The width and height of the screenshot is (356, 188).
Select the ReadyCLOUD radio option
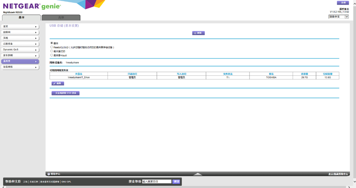(x=51, y=47)
